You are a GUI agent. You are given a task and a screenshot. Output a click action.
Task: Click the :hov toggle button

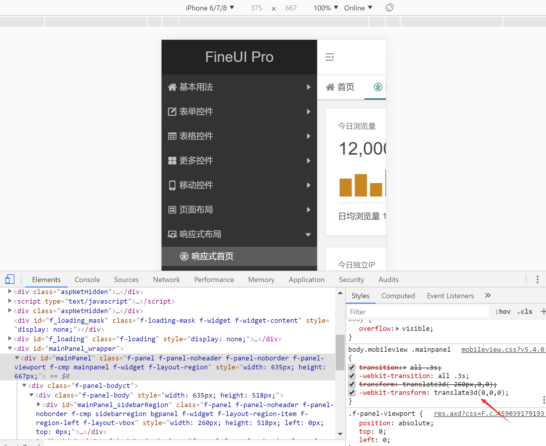click(x=503, y=311)
